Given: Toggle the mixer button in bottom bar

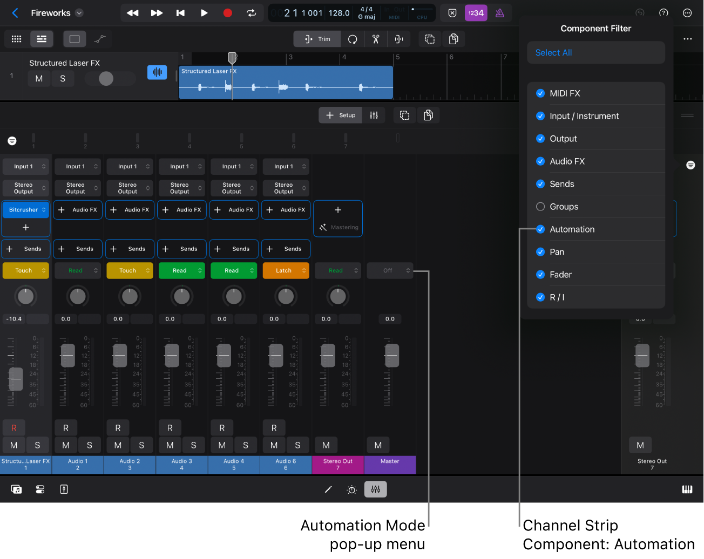Looking at the screenshot, I should coord(376,489).
